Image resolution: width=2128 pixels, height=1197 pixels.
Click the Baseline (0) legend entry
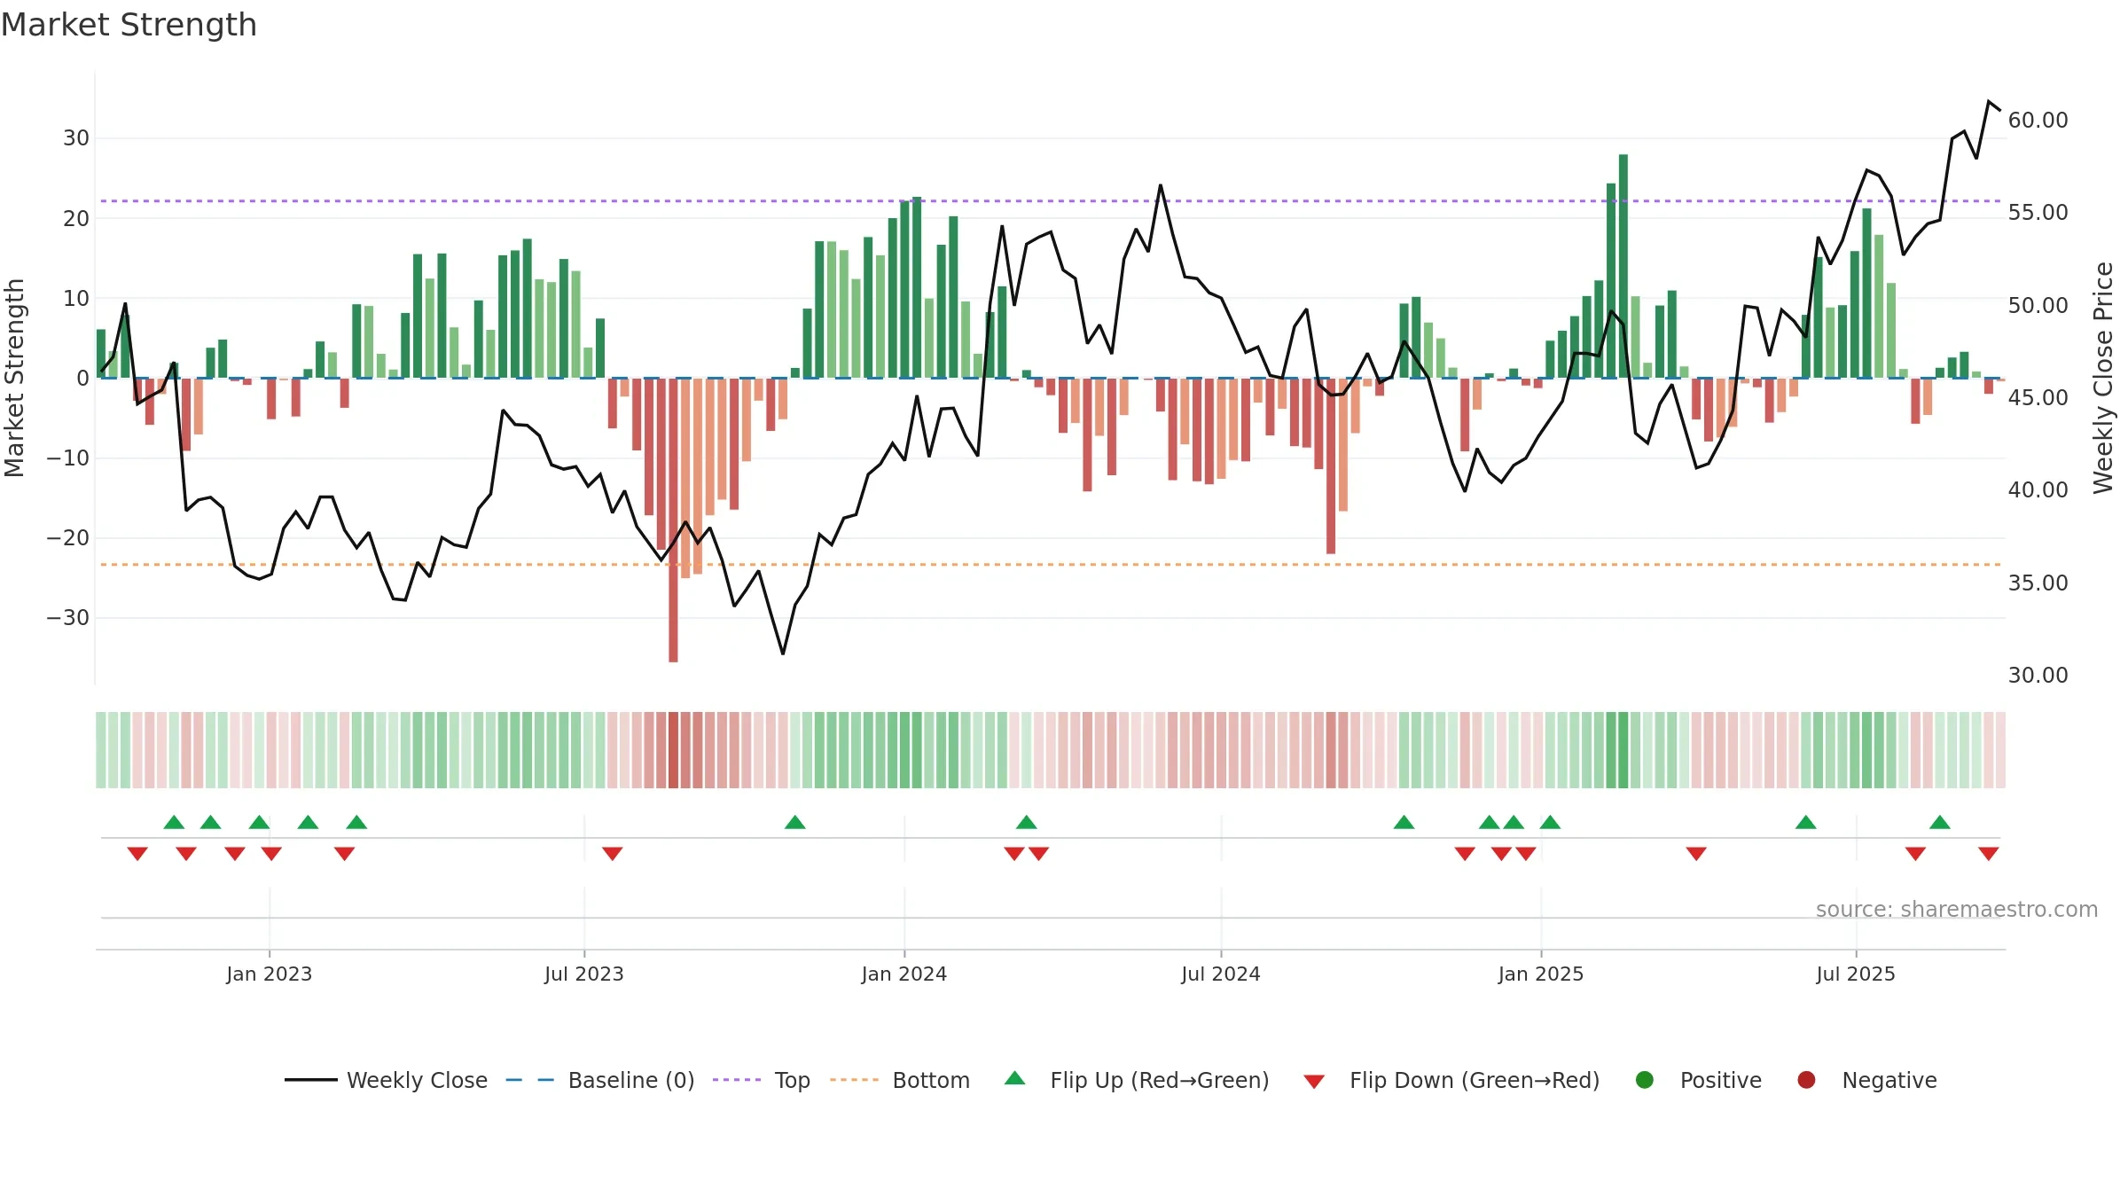pos(600,1080)
